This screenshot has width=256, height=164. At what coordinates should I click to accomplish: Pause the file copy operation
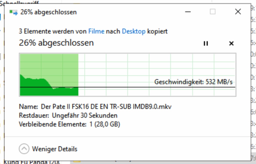(x=206, y=43)
